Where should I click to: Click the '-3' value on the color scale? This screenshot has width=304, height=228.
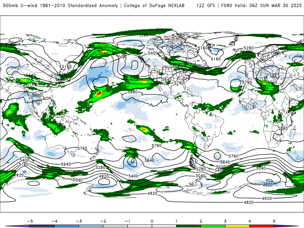79,221
